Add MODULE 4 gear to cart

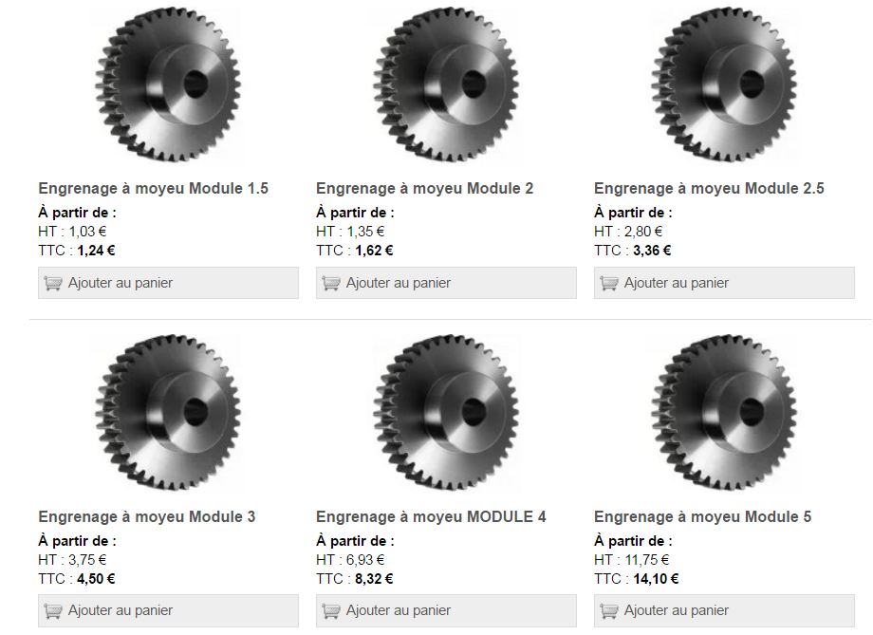click(x=446, y=610)
